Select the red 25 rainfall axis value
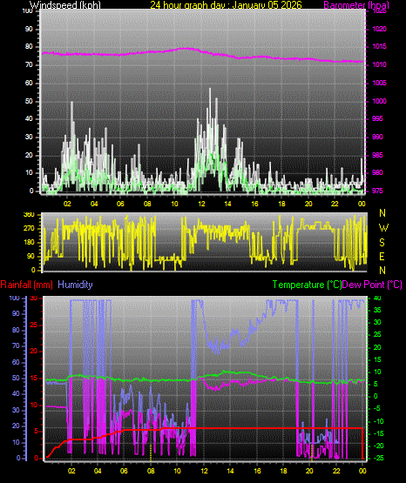Screen dimensions: 406x483 (34, 325)
